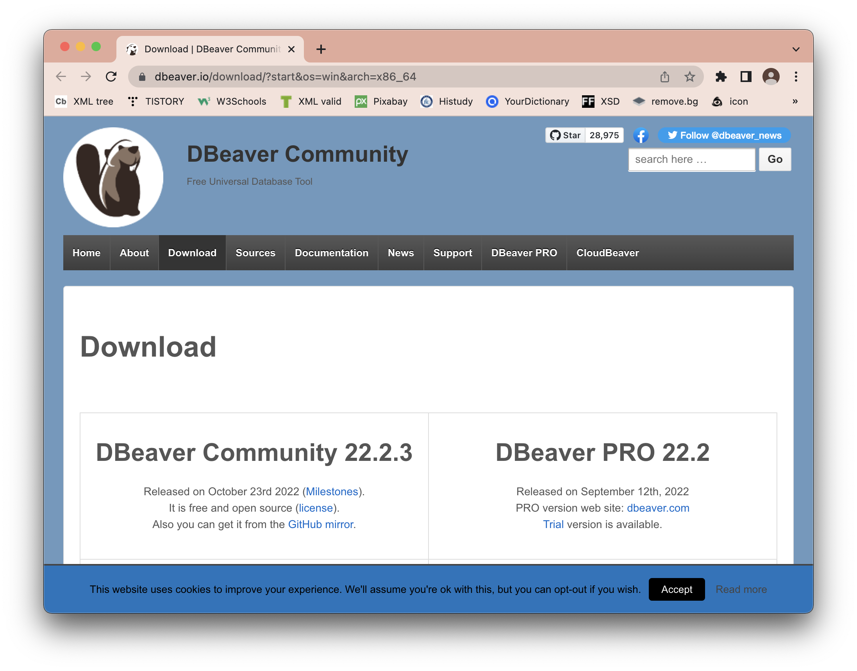
Task: Open the Histudy bookmark
Action: click(447, 102)
